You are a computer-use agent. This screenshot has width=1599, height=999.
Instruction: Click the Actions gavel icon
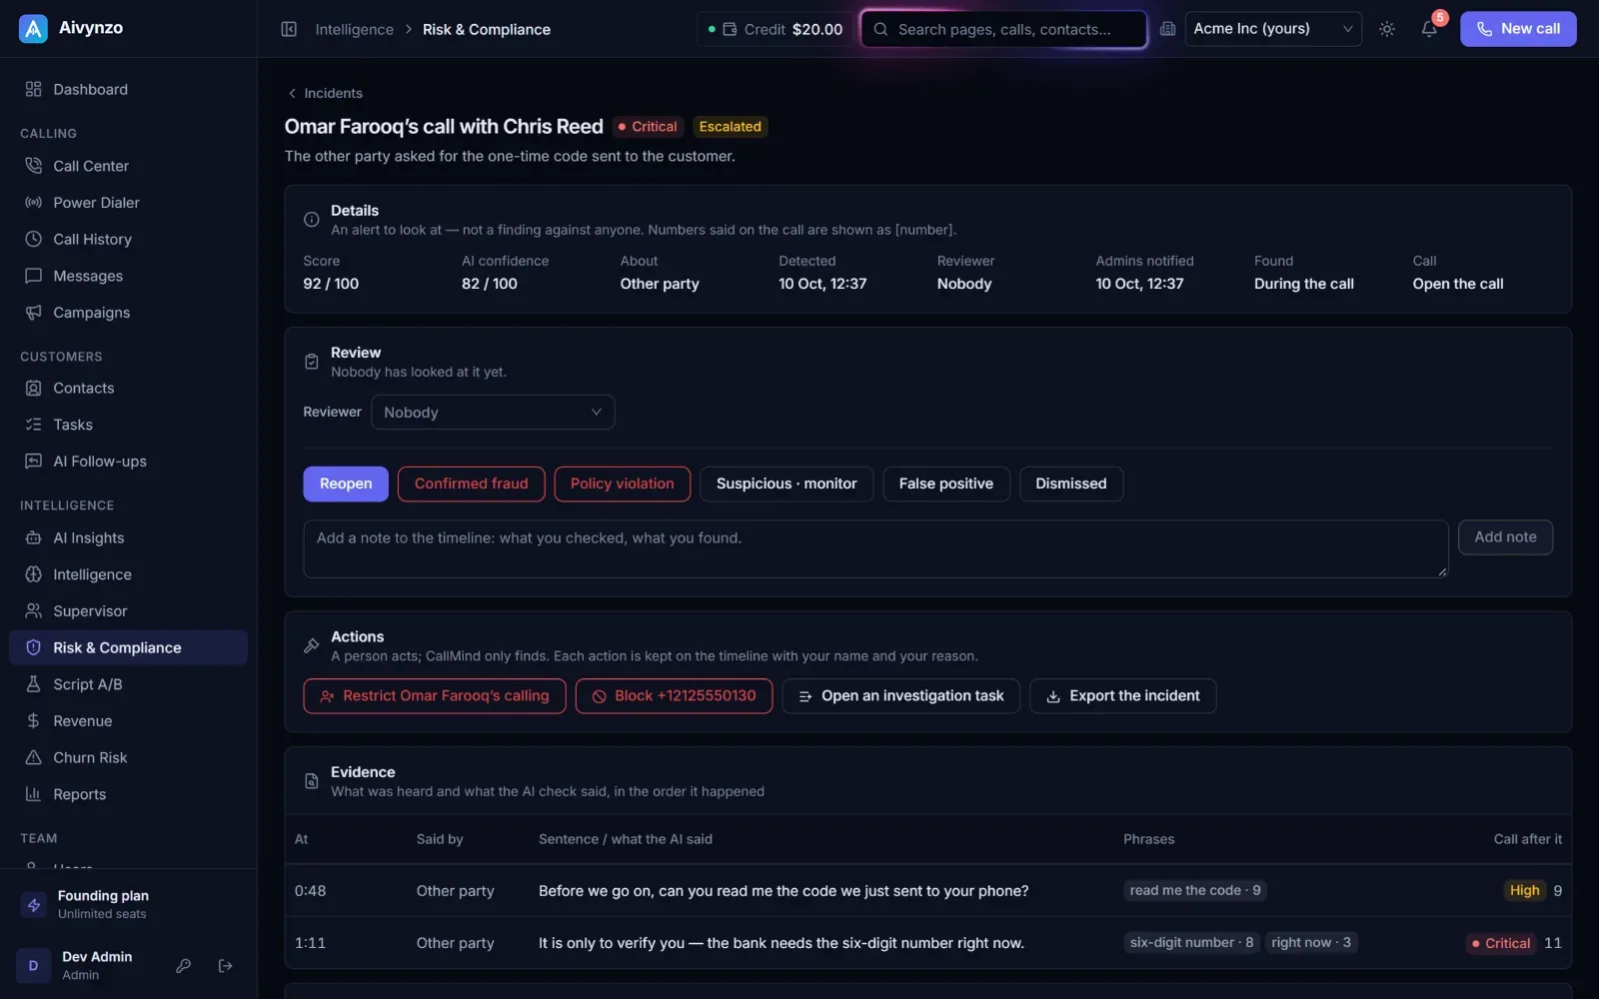click(312, 646)
